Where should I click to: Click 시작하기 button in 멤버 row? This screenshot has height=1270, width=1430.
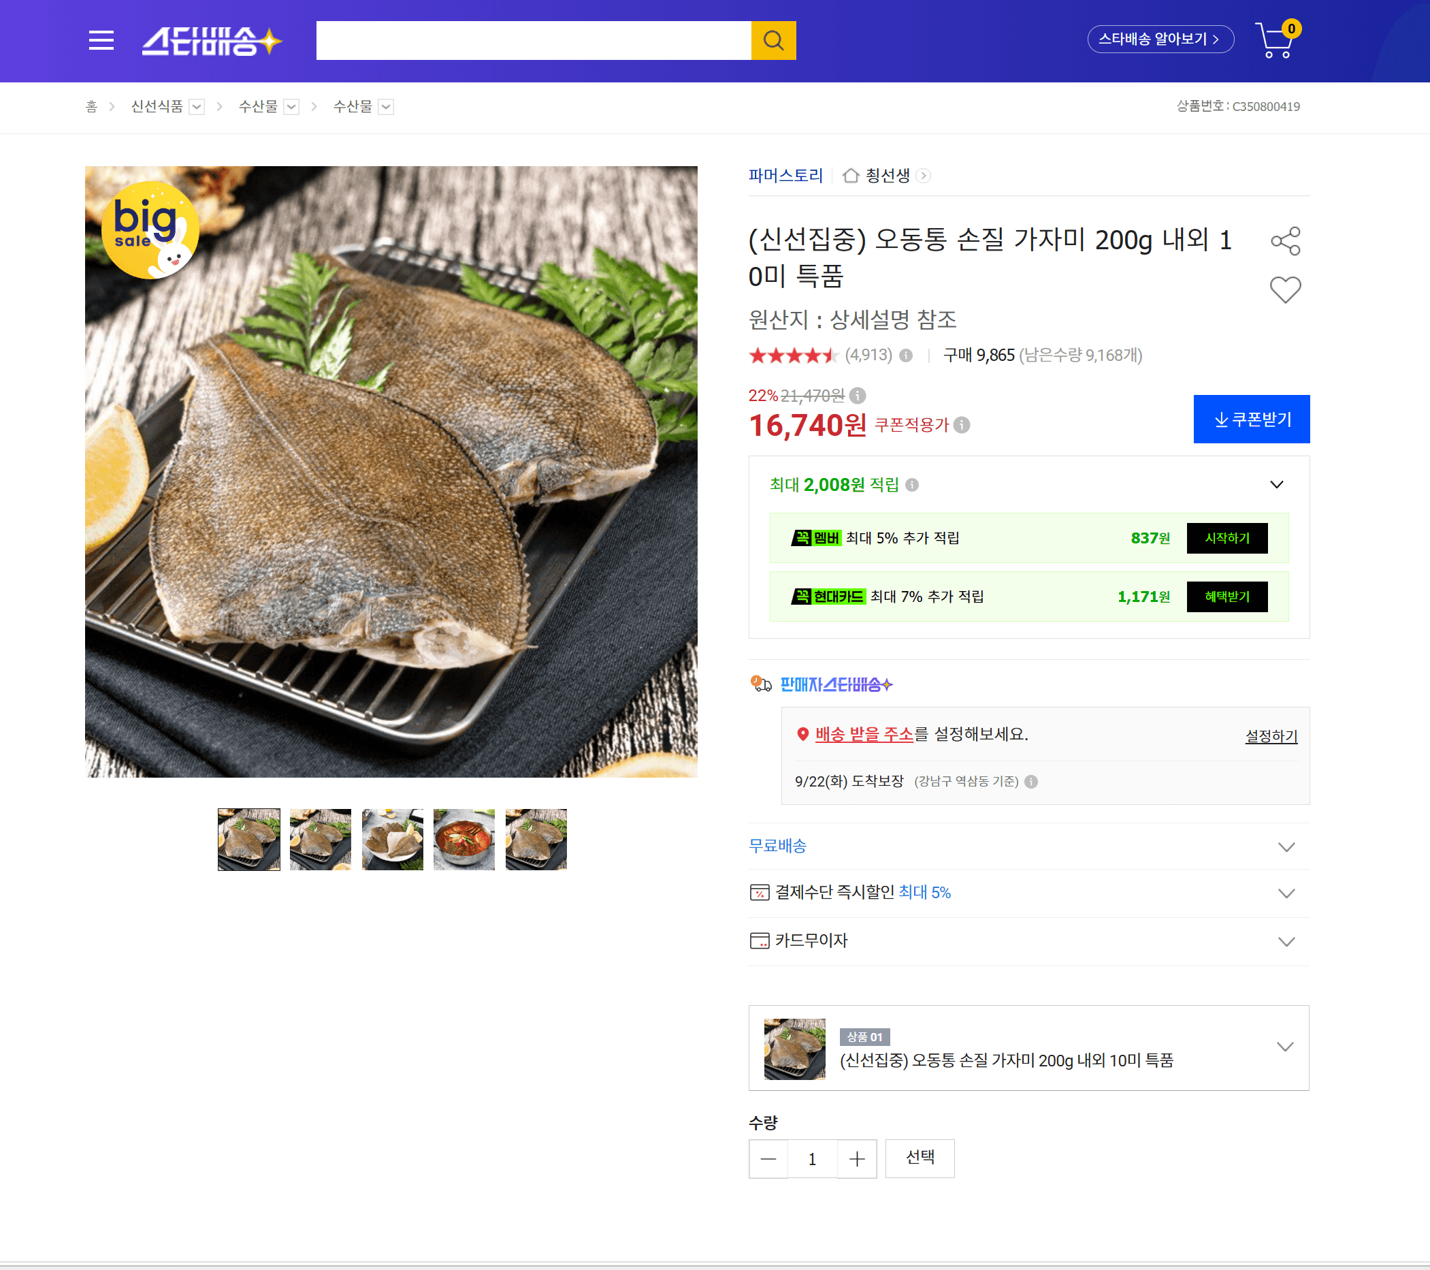coord(1227,538)
